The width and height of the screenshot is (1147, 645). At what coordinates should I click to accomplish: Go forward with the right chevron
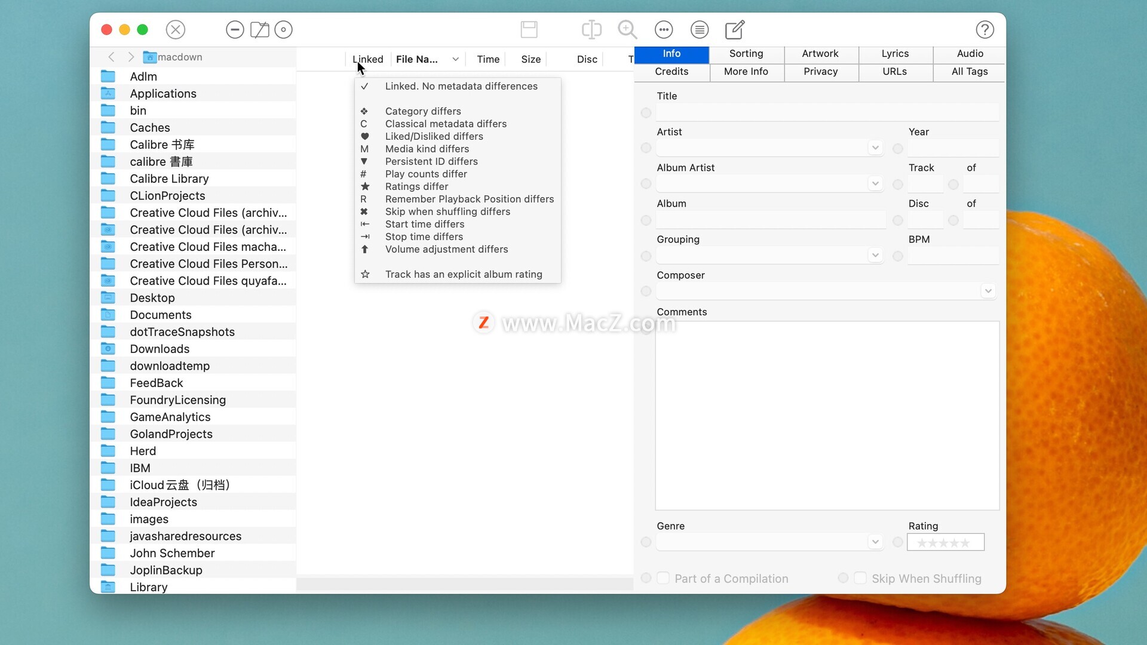[x=131, y=57]
